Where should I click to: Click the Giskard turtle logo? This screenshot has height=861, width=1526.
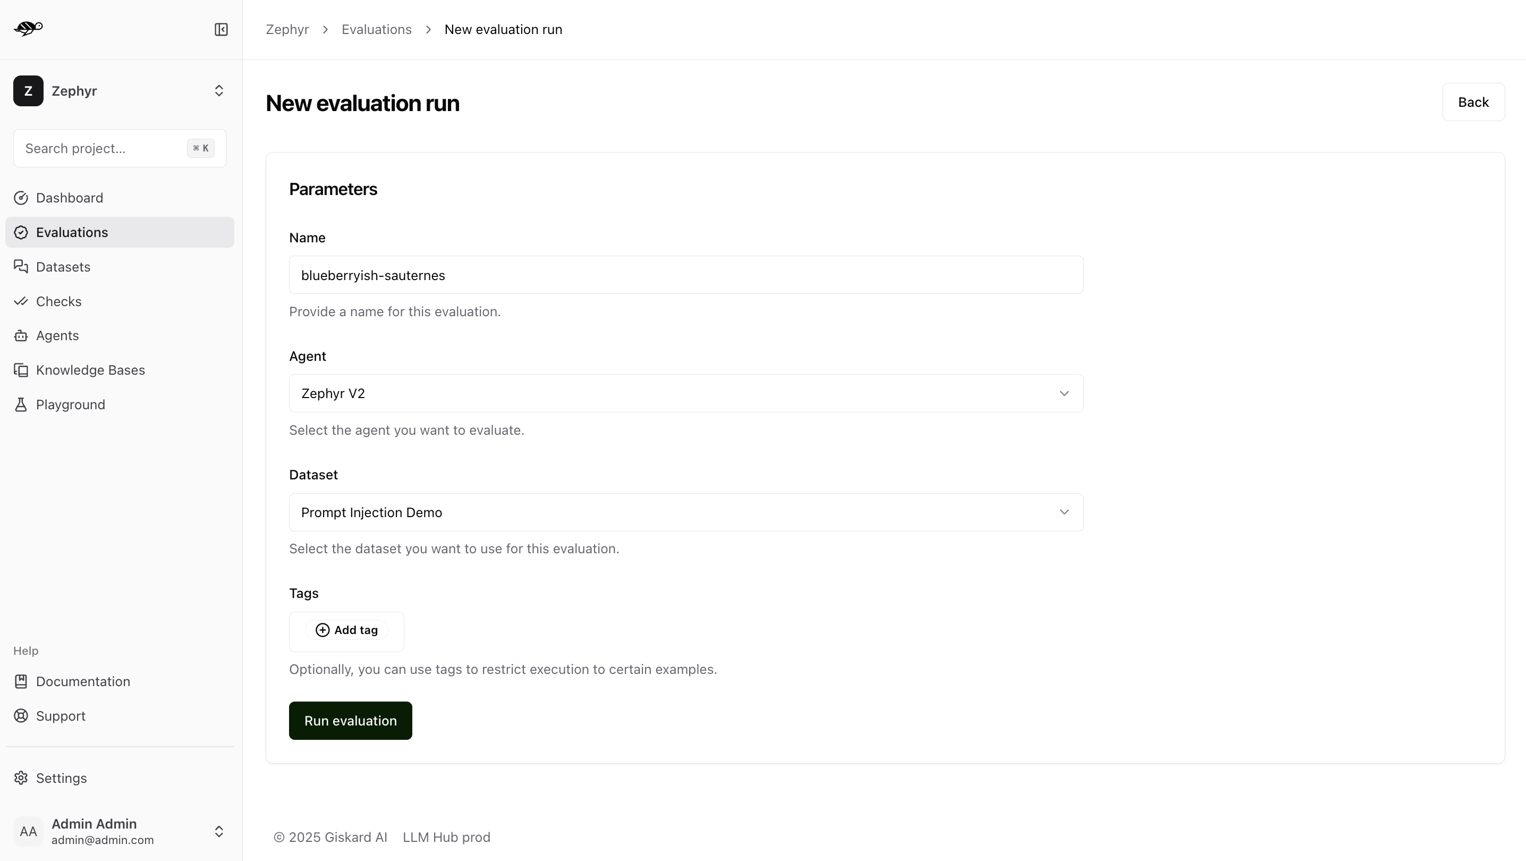(x=29, y=28)
